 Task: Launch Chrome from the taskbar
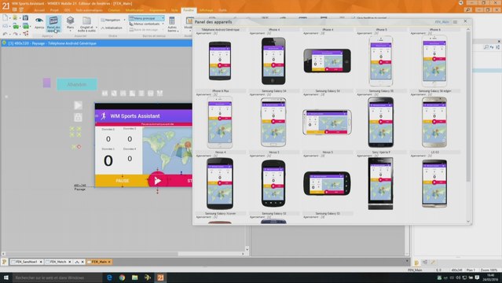(122, 277)
